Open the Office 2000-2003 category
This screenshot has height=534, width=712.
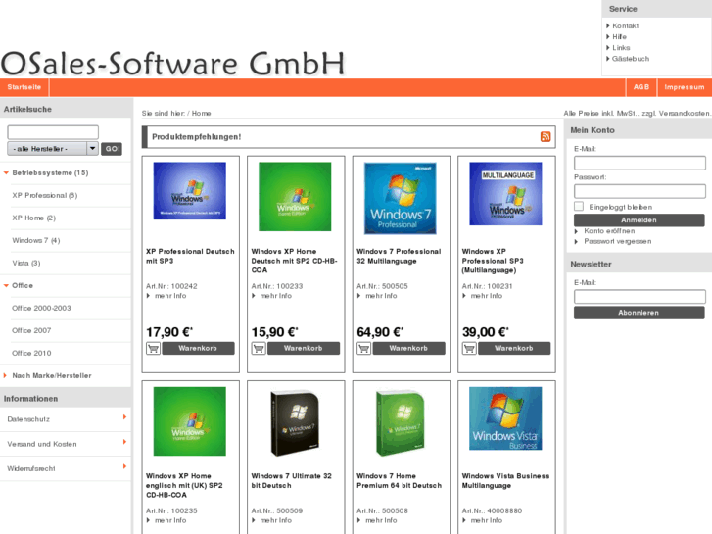(41, 308)
